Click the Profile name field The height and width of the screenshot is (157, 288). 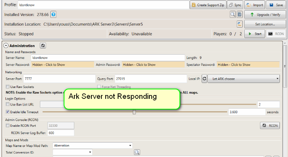click(x=103, y=5)
